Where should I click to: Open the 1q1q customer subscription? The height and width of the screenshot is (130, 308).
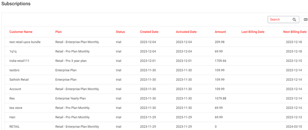point(13,52)
